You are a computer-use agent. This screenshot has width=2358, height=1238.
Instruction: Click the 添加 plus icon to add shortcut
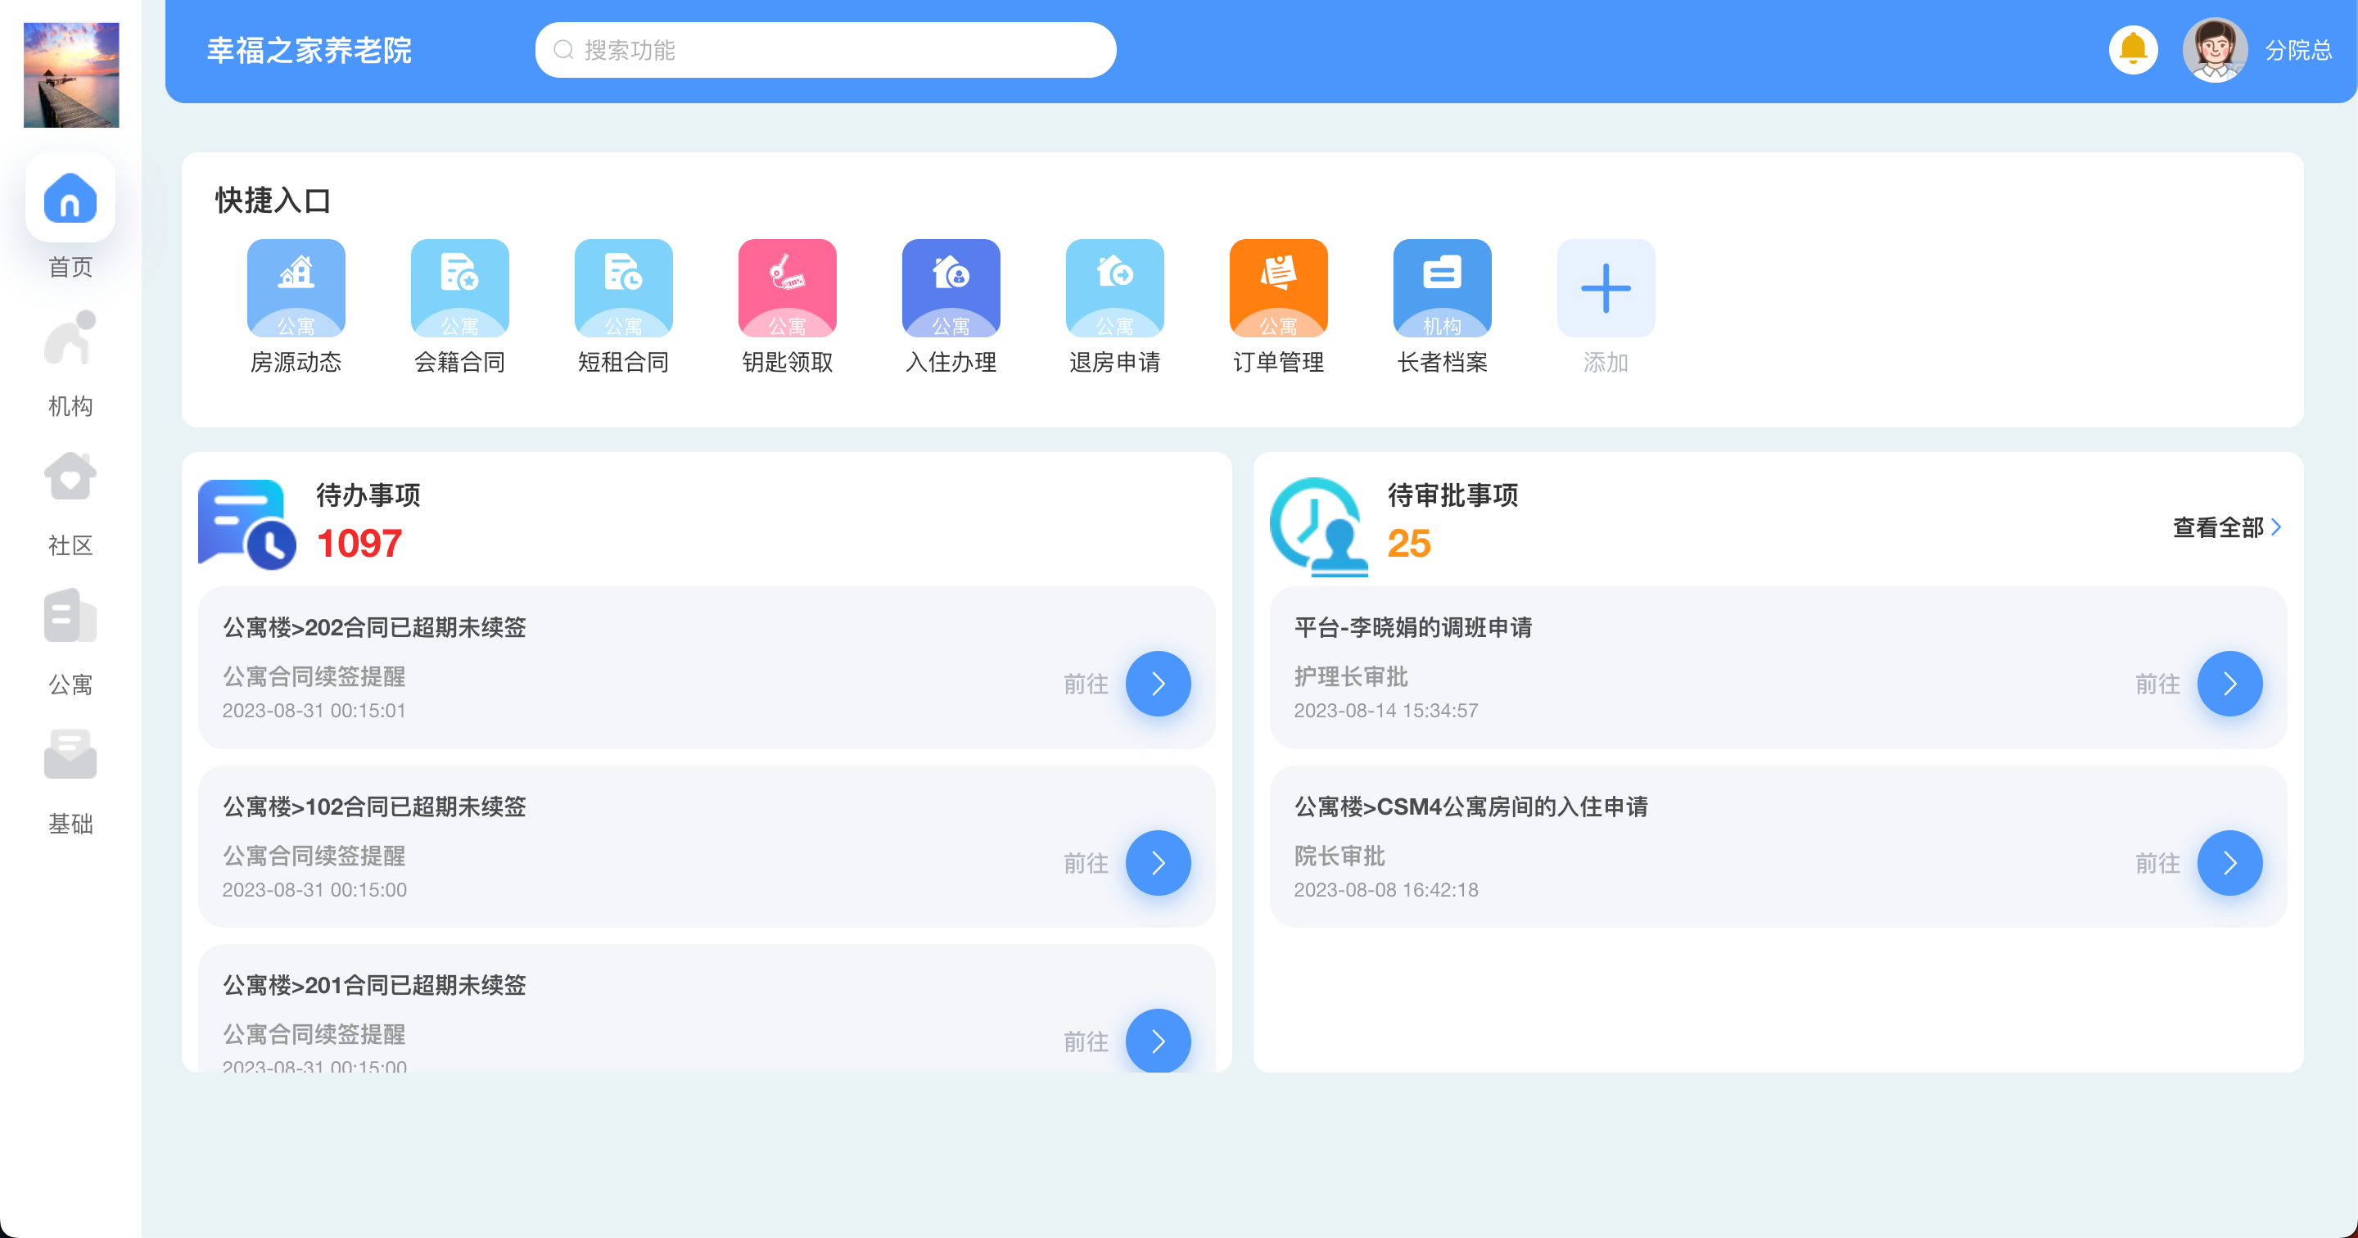click(1606, 288)
